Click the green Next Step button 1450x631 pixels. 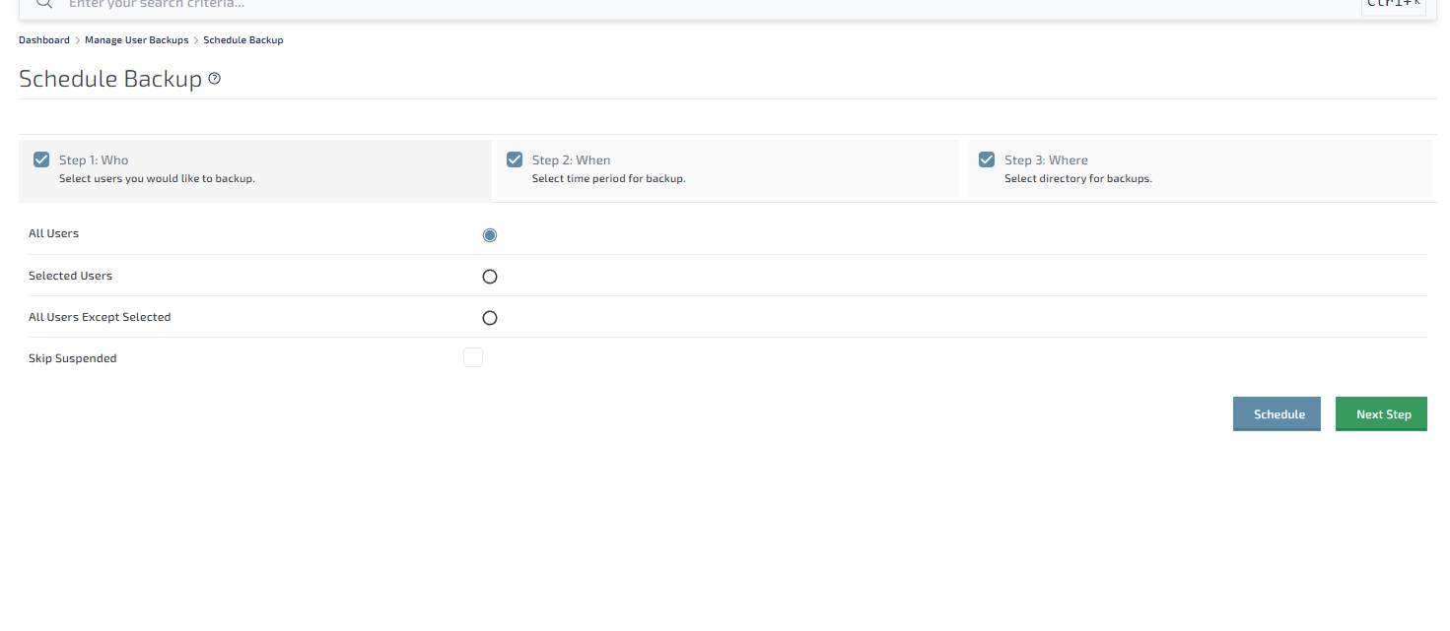(1381, 414)
